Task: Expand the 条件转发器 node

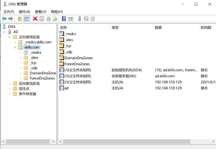Action: pos(9,94)
